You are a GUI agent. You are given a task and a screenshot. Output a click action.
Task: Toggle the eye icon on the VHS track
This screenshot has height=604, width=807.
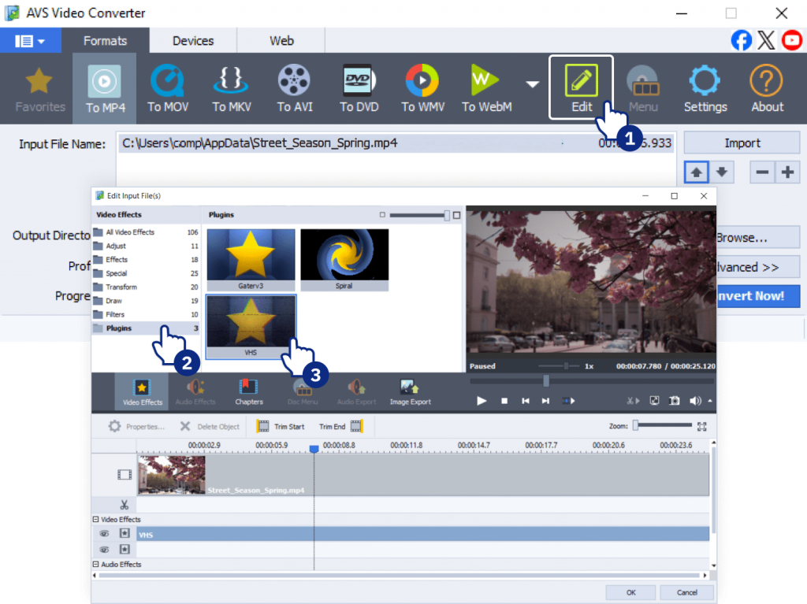pyautogui.click(x=104, y=534)
